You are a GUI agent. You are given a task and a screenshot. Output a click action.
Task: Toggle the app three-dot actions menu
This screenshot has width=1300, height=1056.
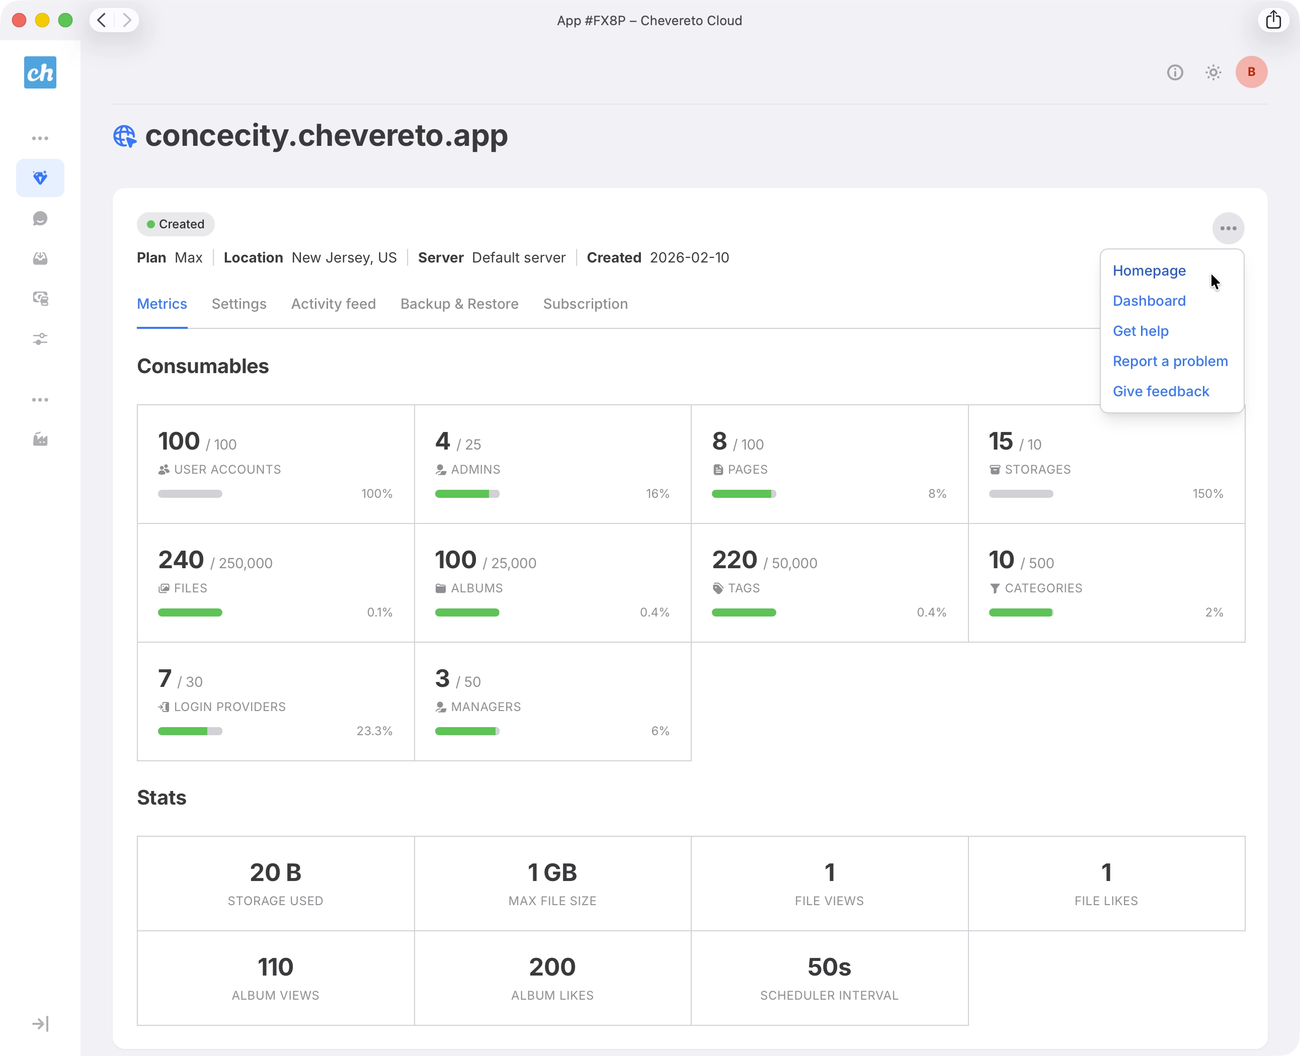(1228, 228)
